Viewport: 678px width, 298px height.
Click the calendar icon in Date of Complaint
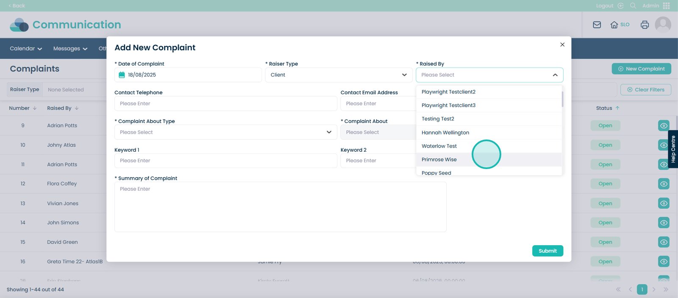pos(122,75)
